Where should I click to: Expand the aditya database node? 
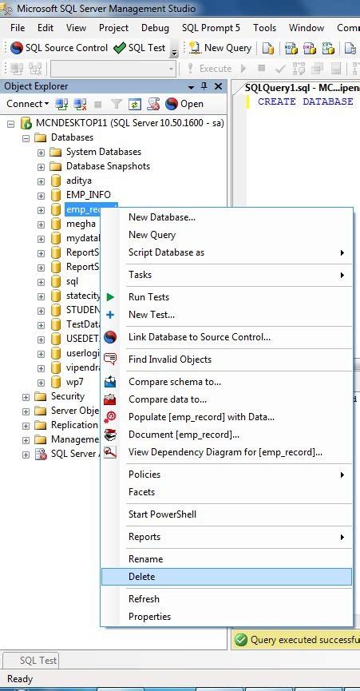click(x=41, y=181)
